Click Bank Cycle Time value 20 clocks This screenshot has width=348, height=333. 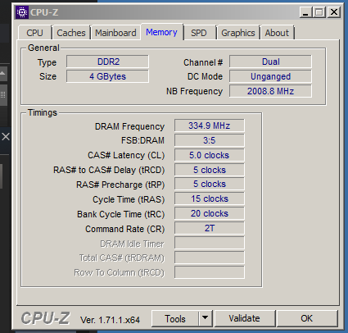(x=210, y=213)
